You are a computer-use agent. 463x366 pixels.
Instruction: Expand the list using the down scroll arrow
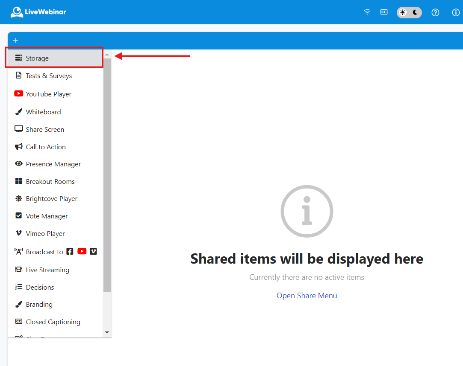pos(107,332)
